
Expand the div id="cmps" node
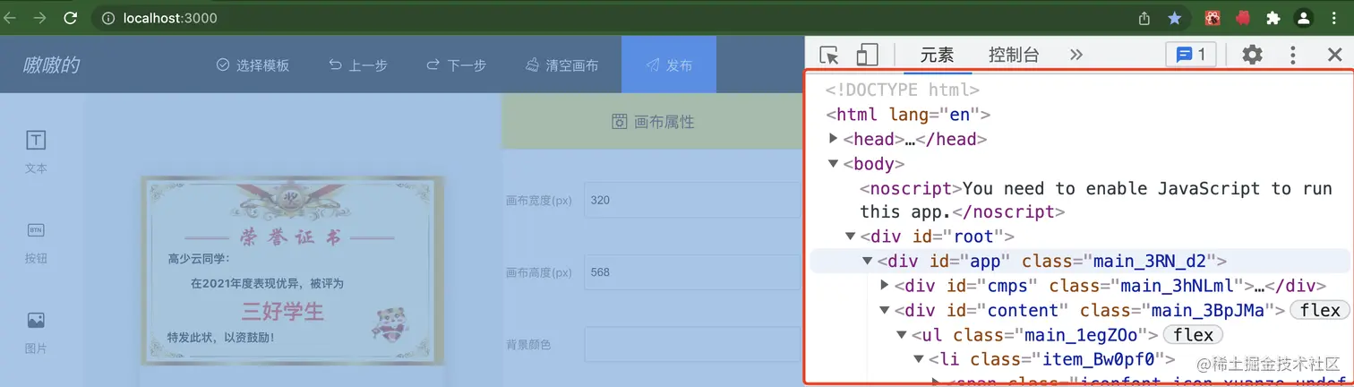point(885,285)
